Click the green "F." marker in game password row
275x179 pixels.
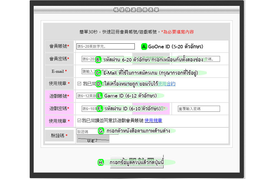pyautogui.click(x=100, y=108)
